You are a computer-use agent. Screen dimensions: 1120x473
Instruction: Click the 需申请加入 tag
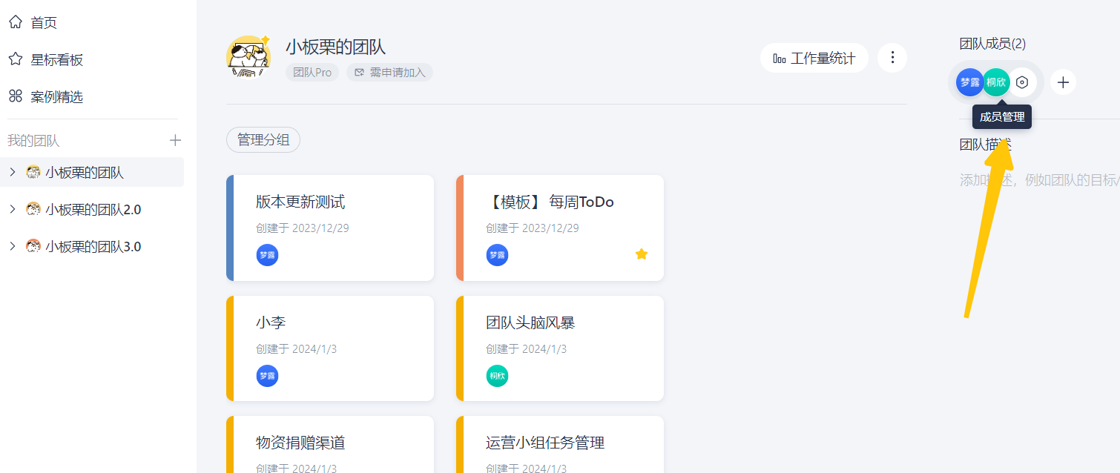(389, 73)
